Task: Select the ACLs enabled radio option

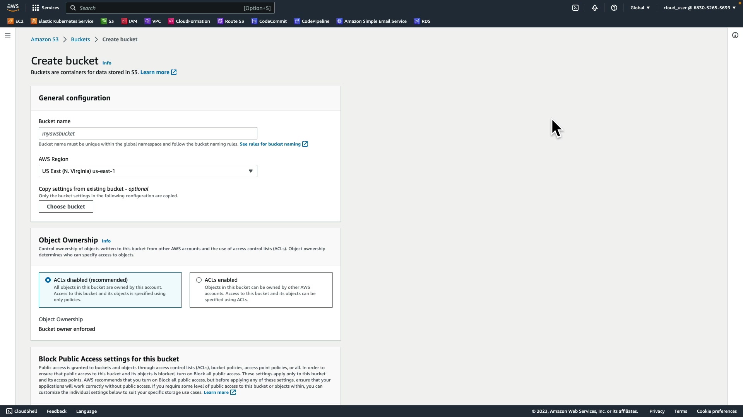Action: click(x=199, y=280)
